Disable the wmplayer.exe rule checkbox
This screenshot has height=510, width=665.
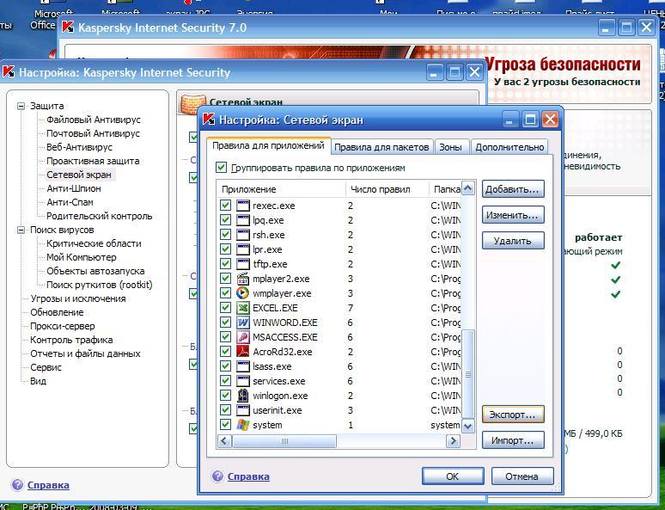click(225, 293)
